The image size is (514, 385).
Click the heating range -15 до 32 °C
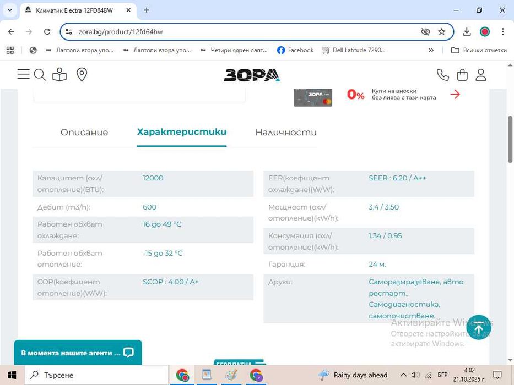coord(163,254)
